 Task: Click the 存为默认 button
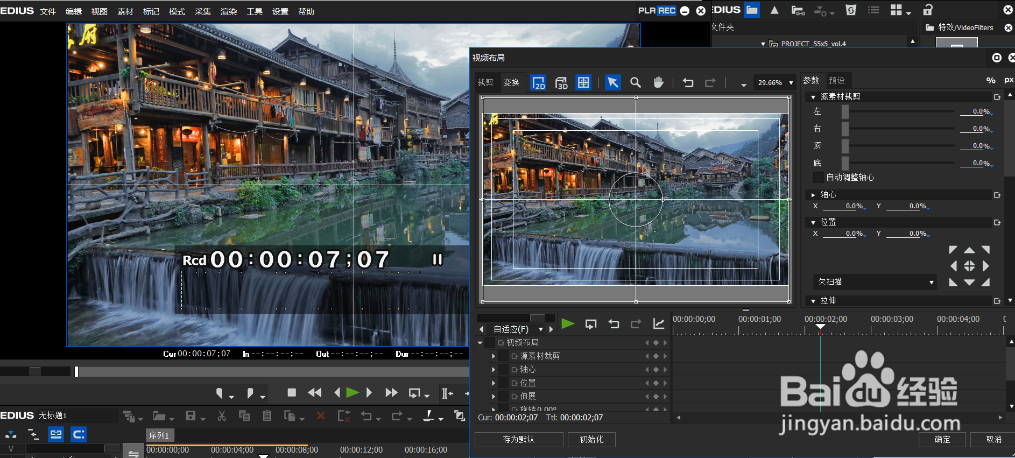(519, 439)
